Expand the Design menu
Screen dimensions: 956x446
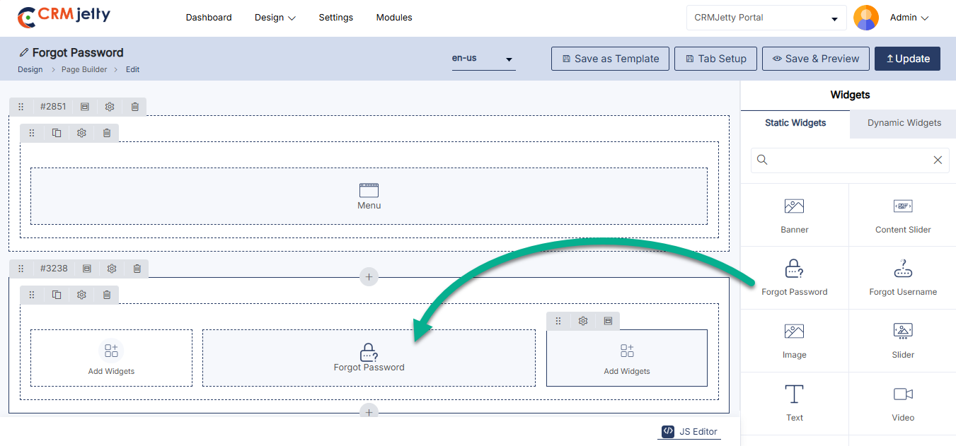click(x=275, y=18)
